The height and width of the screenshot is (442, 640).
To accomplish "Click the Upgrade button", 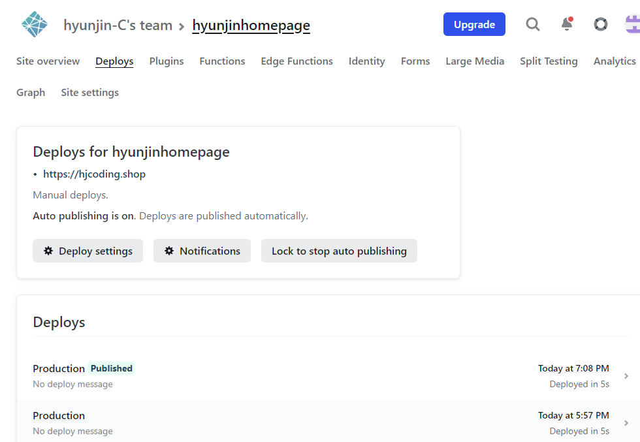I will pyautogui.click(x=474, y=25).
